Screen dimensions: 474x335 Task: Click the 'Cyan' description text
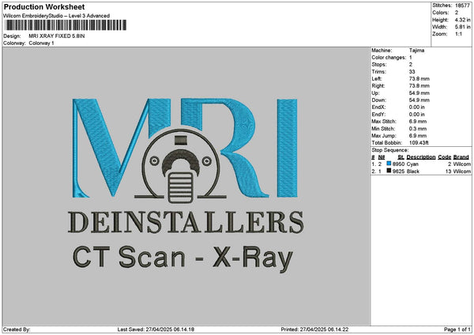coord(412,164)
